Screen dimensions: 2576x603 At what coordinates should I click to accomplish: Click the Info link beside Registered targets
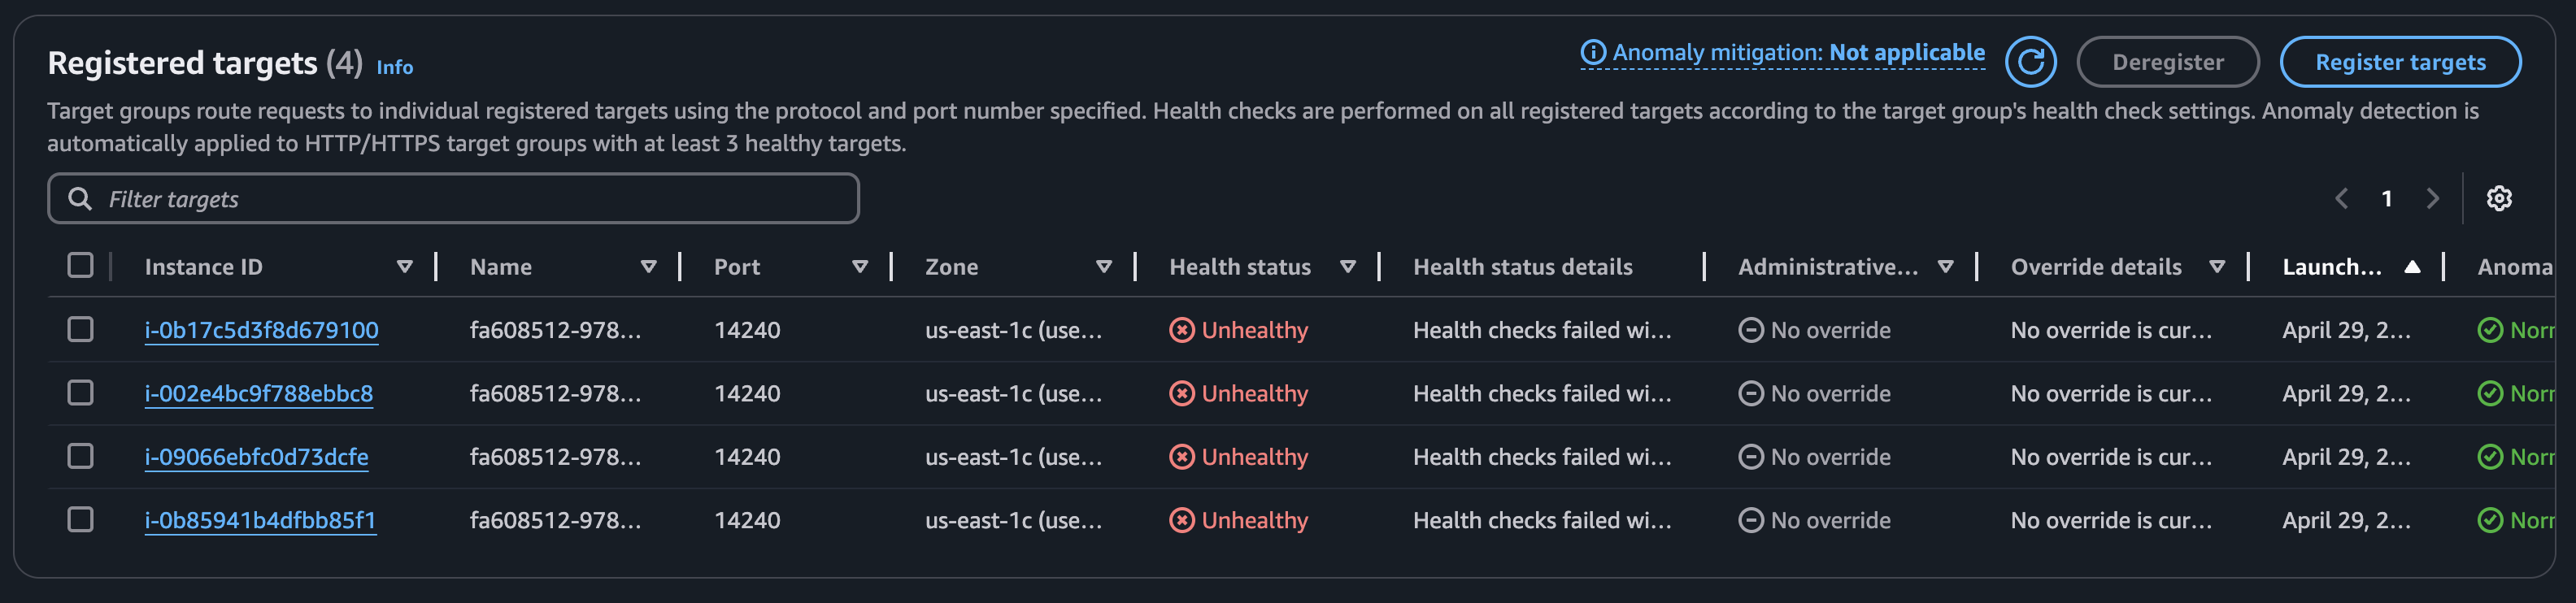[394, 67]
